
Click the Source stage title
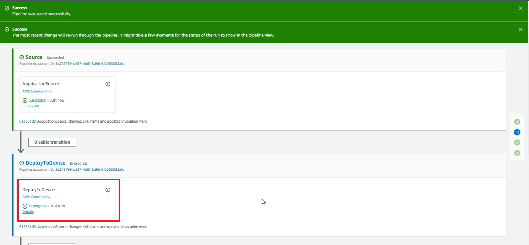click(x=34, y=57)
